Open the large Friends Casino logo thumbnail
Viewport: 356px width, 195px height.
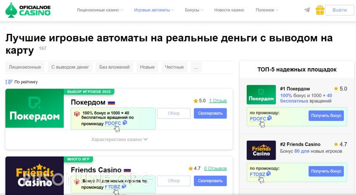tap(34, 176)
